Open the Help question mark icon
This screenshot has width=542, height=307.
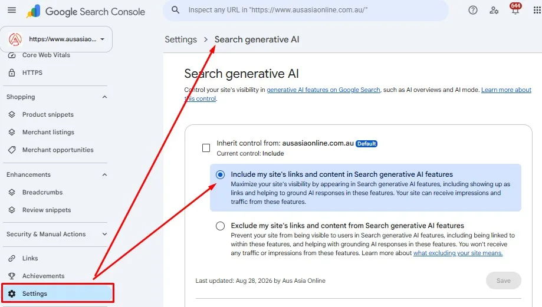(473, 10)
